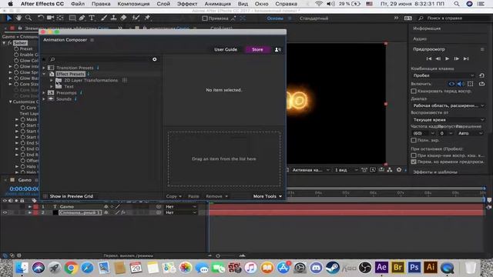Expand the Precomps category
The width and height of the screenshot is (493, 277).
(44, 93)
